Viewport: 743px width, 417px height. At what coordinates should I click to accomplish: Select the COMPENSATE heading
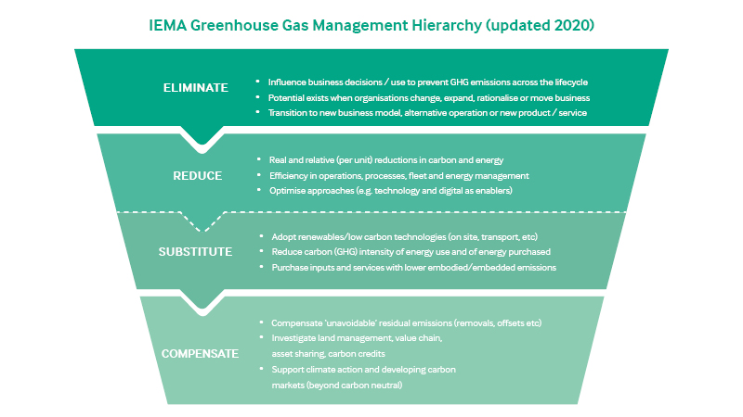[x=200, y=354]
